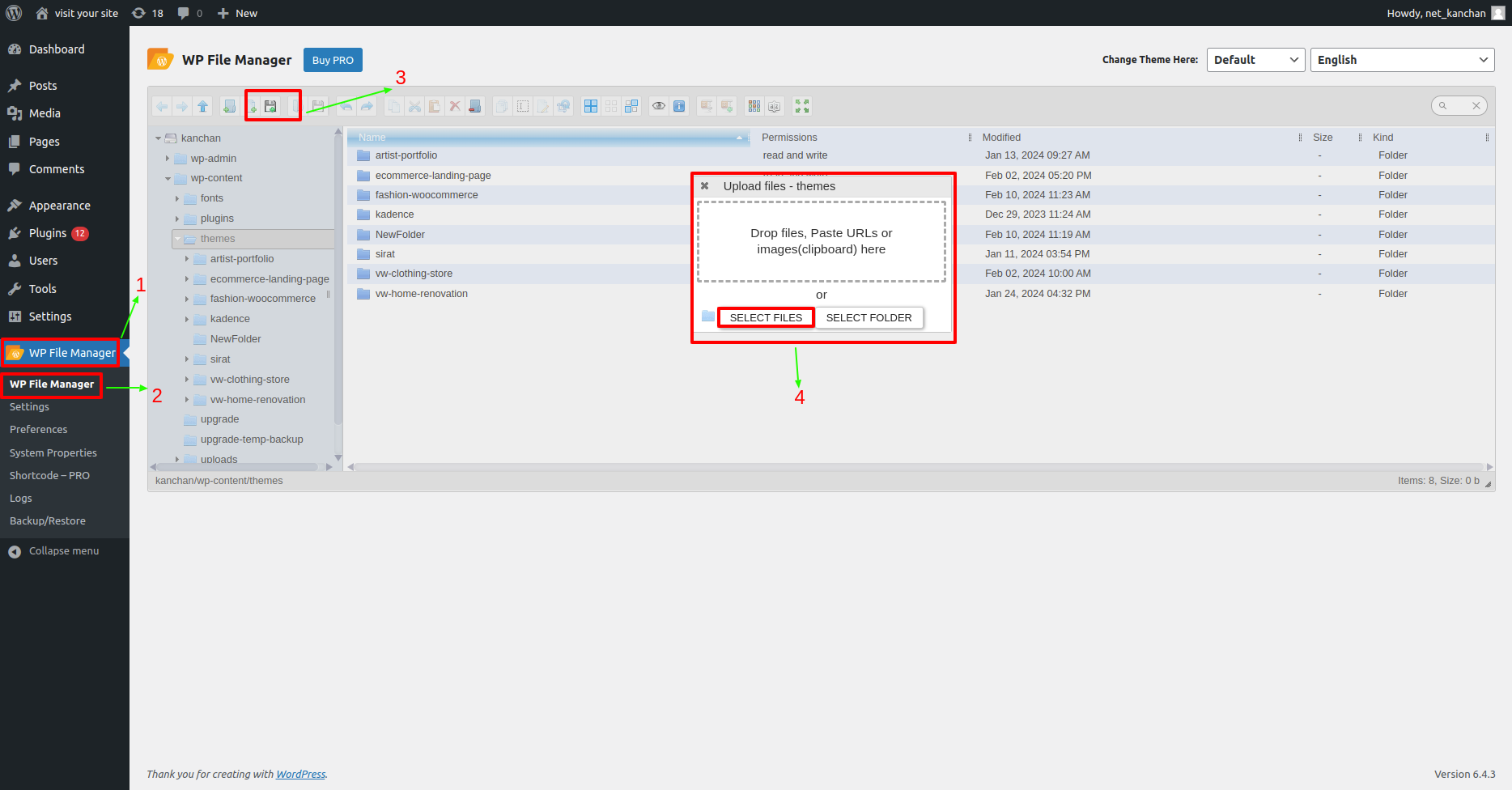
Task: Close the Upload files dialog
Action: tap(705, 186)
